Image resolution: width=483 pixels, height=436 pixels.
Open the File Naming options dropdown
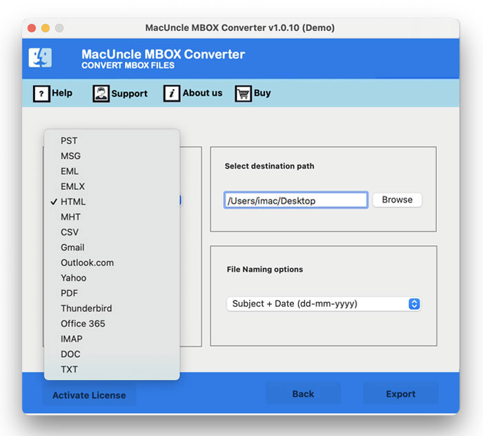click(324, 304)
